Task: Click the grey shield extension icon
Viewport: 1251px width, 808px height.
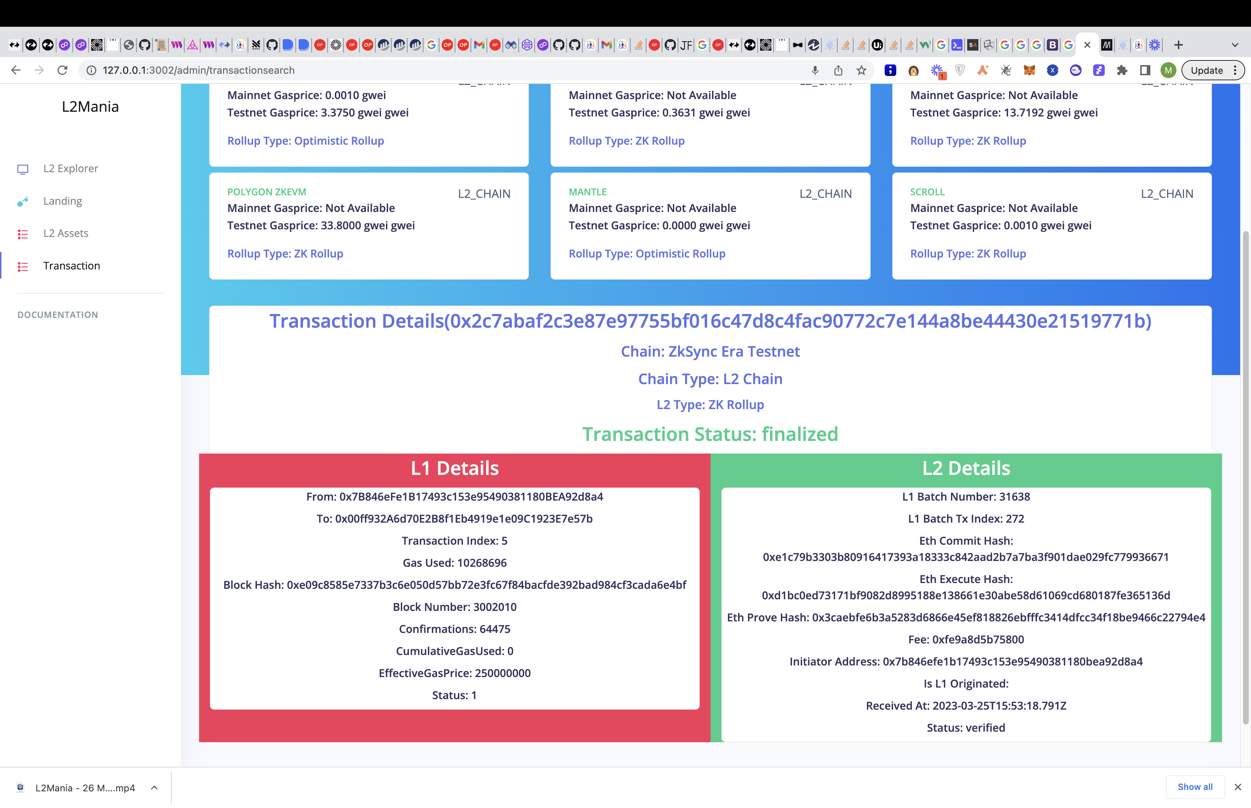Action: pyautogui.click(x=960, y=70)
